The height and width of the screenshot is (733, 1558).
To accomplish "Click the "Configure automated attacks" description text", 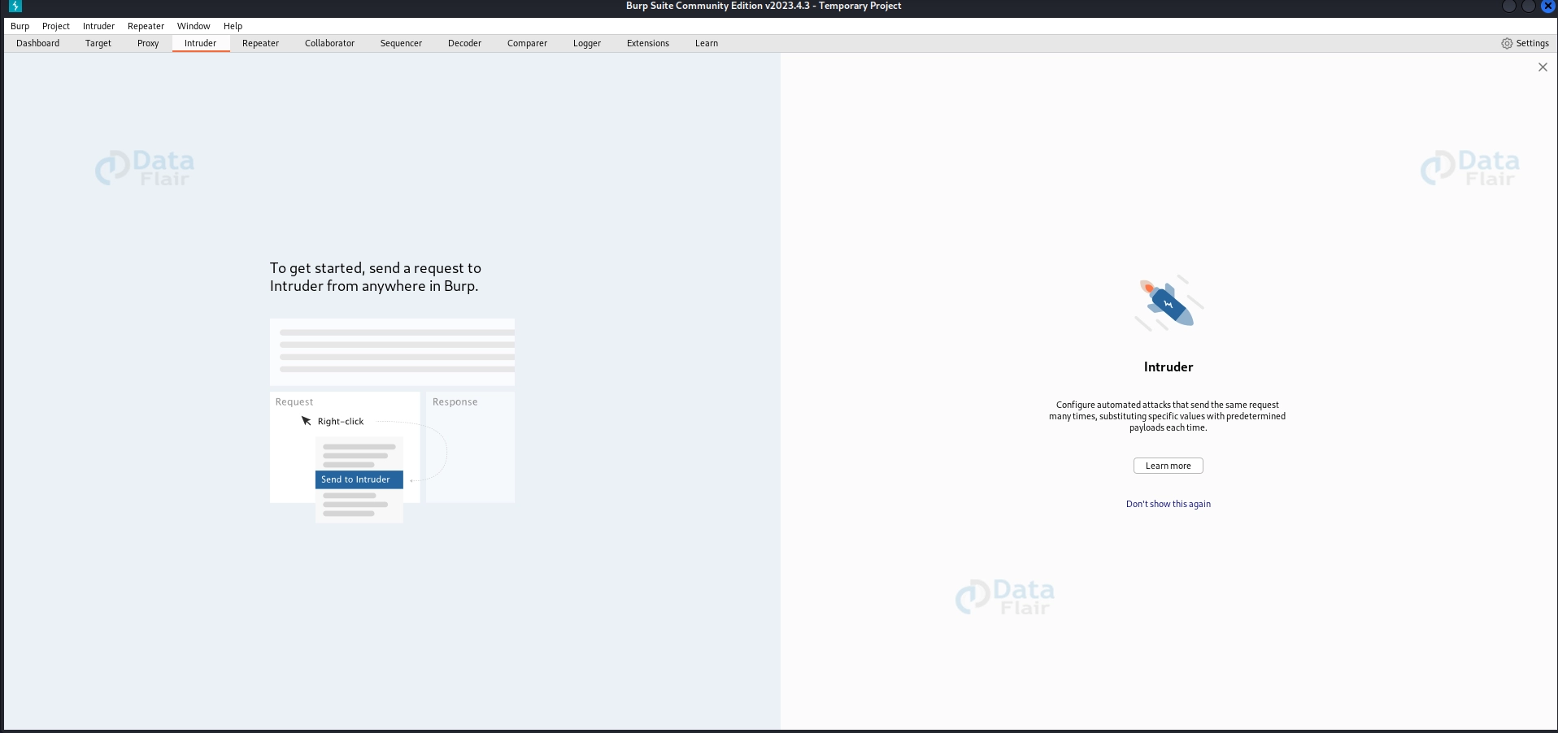I will (1168, 416).
